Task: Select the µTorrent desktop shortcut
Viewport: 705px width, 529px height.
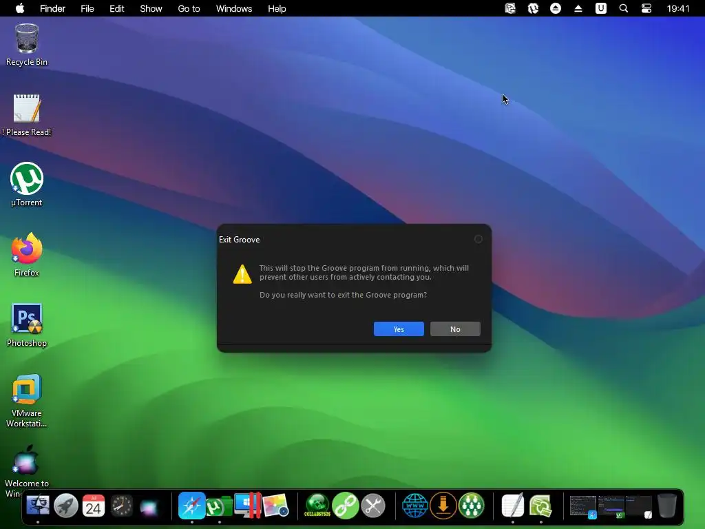Action: click(x=27, y=185)
